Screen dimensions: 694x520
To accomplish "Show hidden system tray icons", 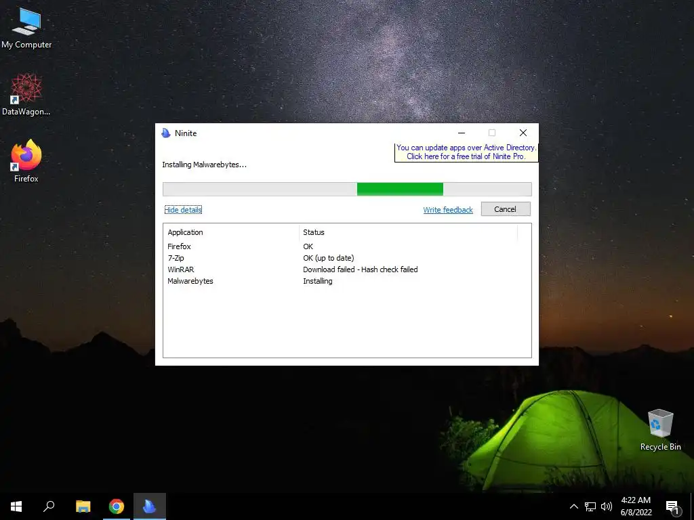I will (x=573, y=506).
